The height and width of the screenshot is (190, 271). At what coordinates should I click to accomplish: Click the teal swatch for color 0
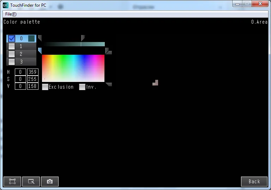tap(31, 38)
